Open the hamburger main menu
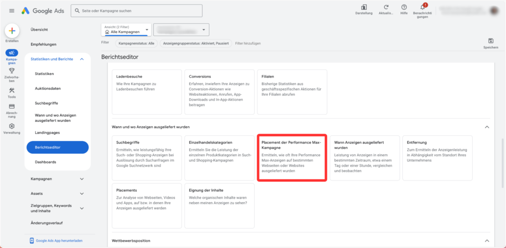This screenshot has width=506, height=248. tap(12, 11)
